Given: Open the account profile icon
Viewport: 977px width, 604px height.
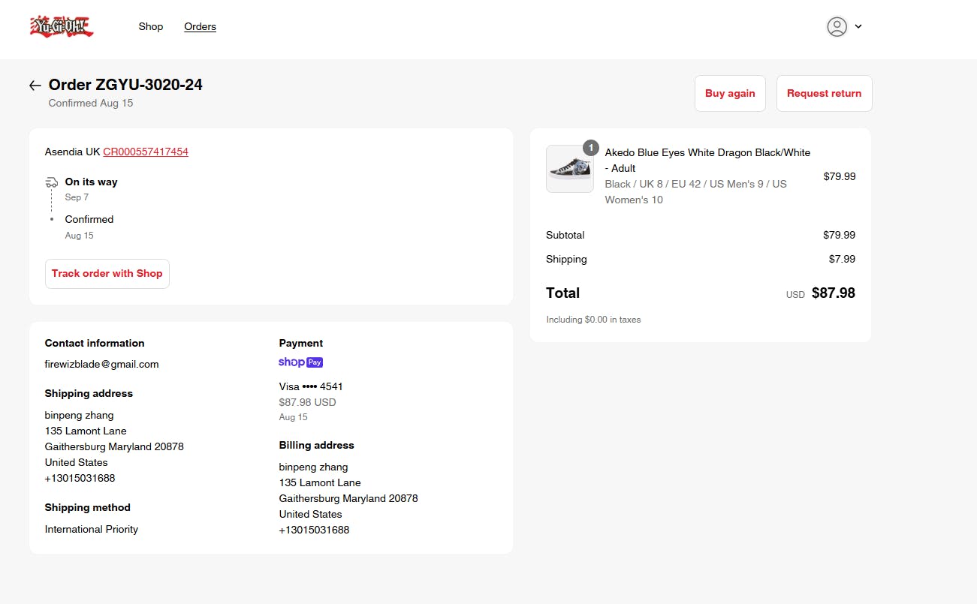Looking at the screenshot, I should pyautogui.click(x=837, y=26).
